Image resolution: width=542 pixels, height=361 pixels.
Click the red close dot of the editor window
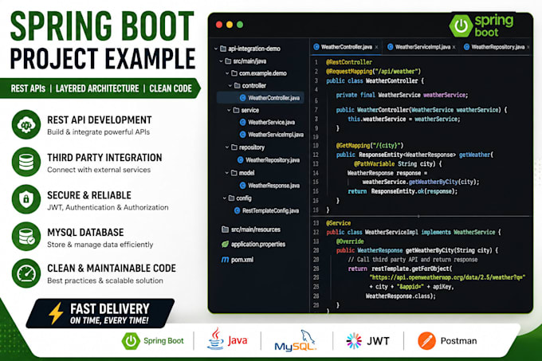(x=219, y=25)
